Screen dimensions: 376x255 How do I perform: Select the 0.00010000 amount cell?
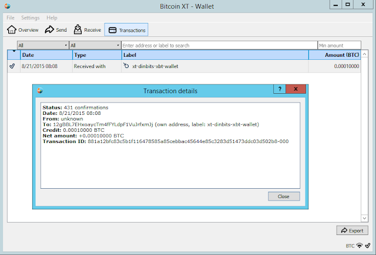point(335,66)
